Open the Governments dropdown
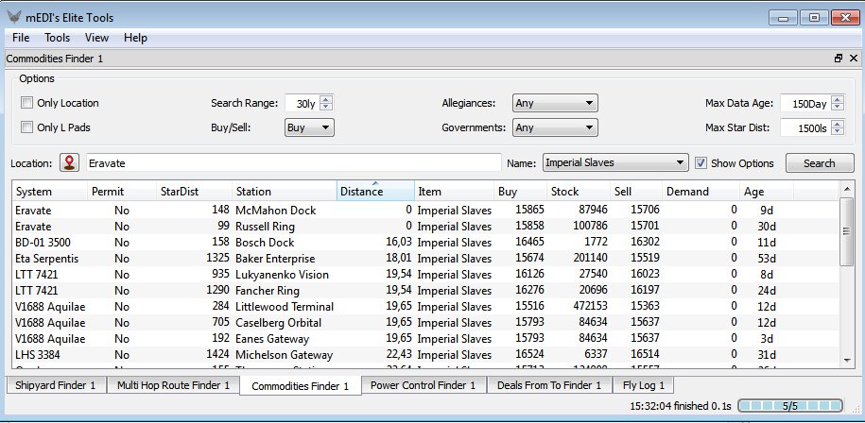Image resolution: width=865 pixels, height=423 pixels. (x=555, y=127)
